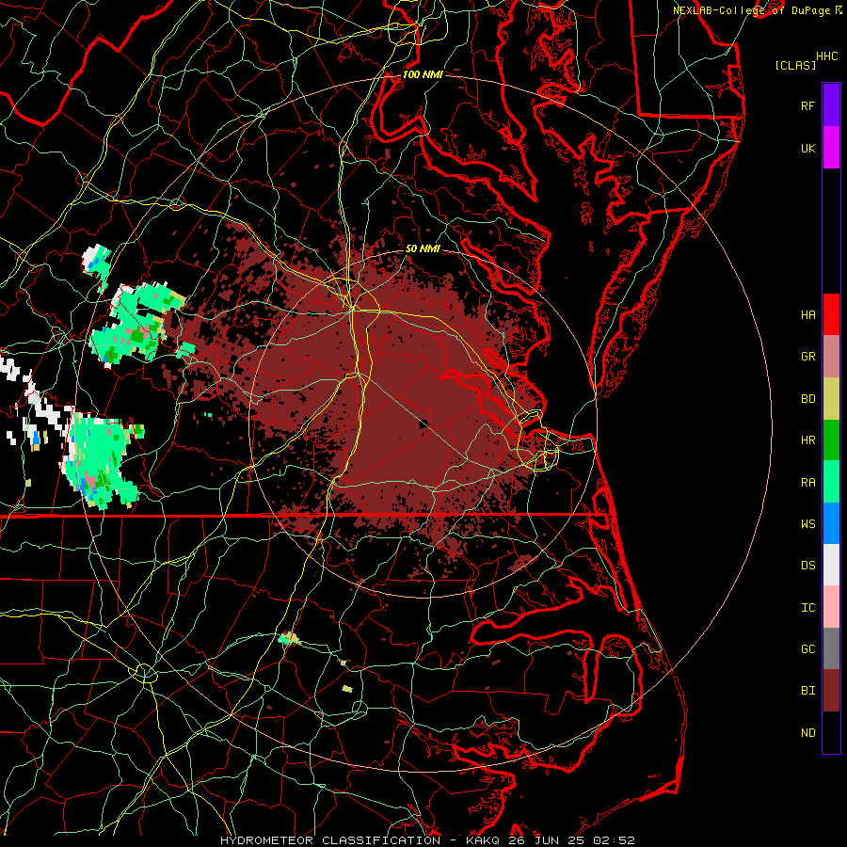Viewport: 847px width, 847px height.
Task: Click the RF purple legend swatch
Action: [831, 105]
